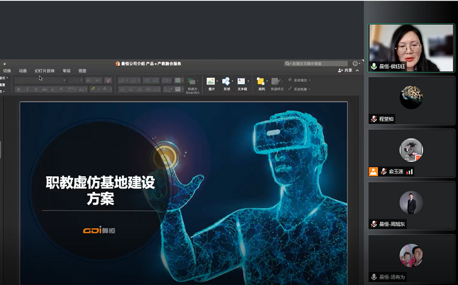Collapse the ribbon using the chevron
Image resolution: width=458 pixels, height=285 pixels.
tap(358, 70)
